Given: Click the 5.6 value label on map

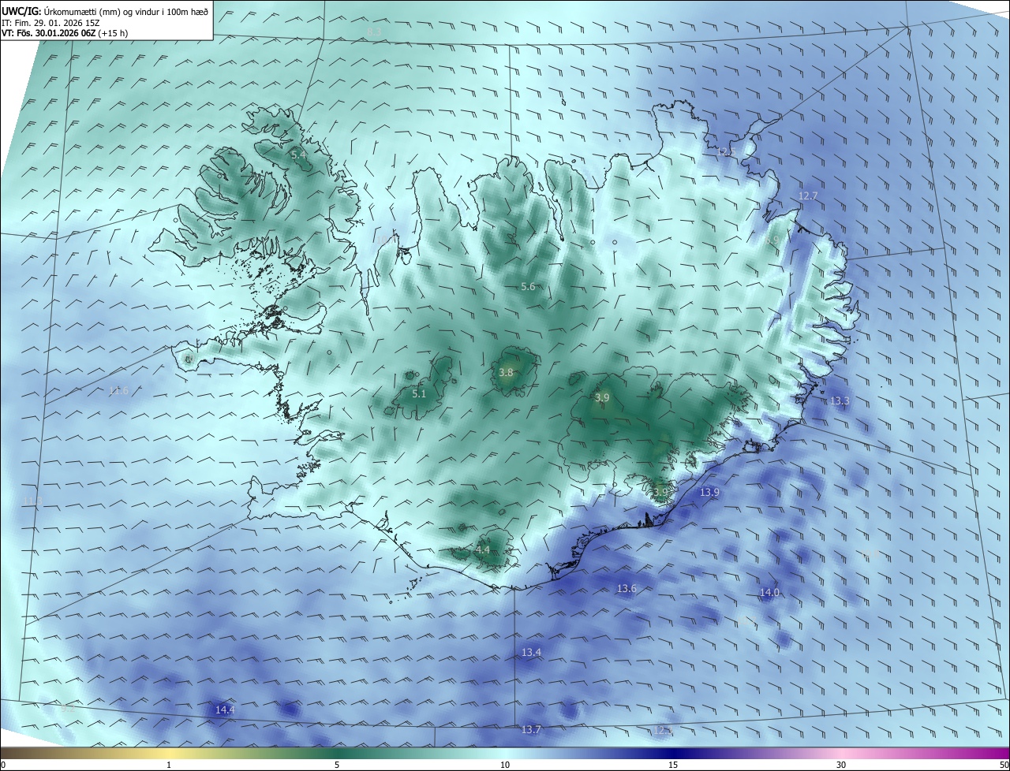Looking at the screenshot, I should [528, 287].
